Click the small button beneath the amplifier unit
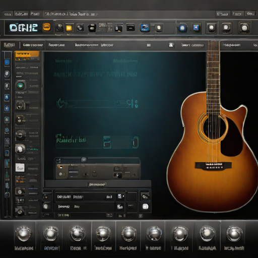The image size is (258, 258). pos(97,184)
